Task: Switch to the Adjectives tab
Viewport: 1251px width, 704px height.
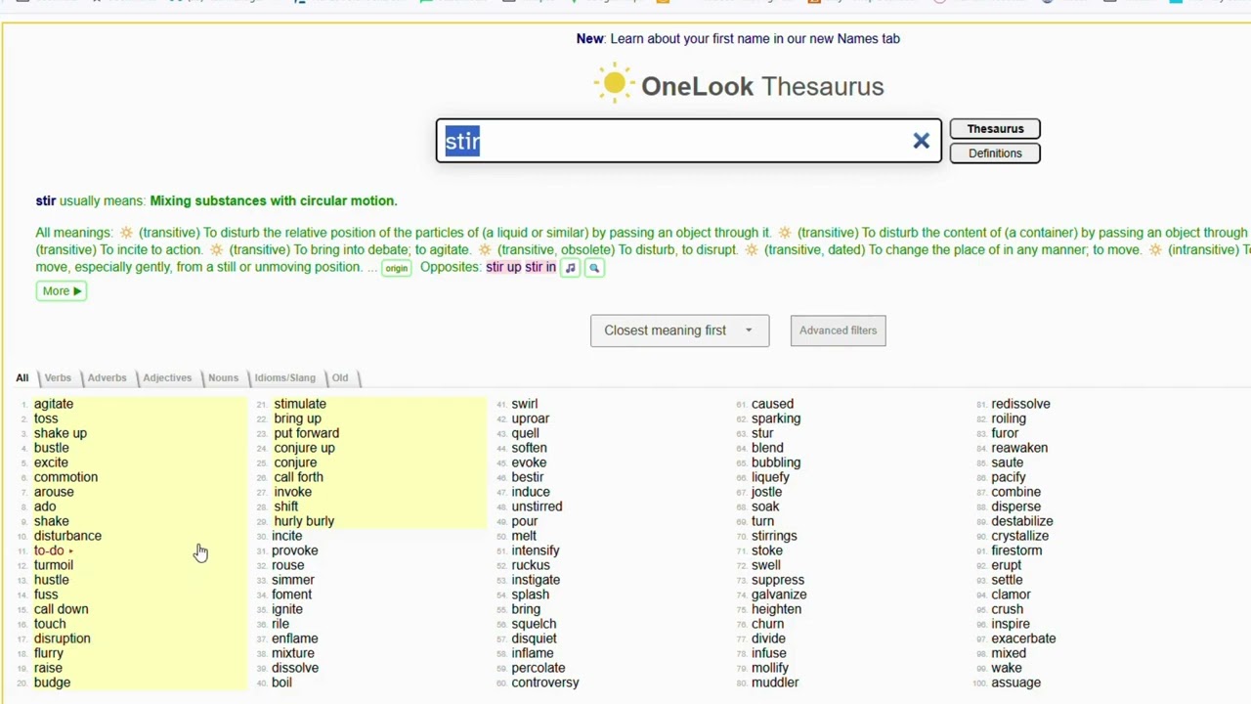Action: pyautogui.click(x=167, y=377)
